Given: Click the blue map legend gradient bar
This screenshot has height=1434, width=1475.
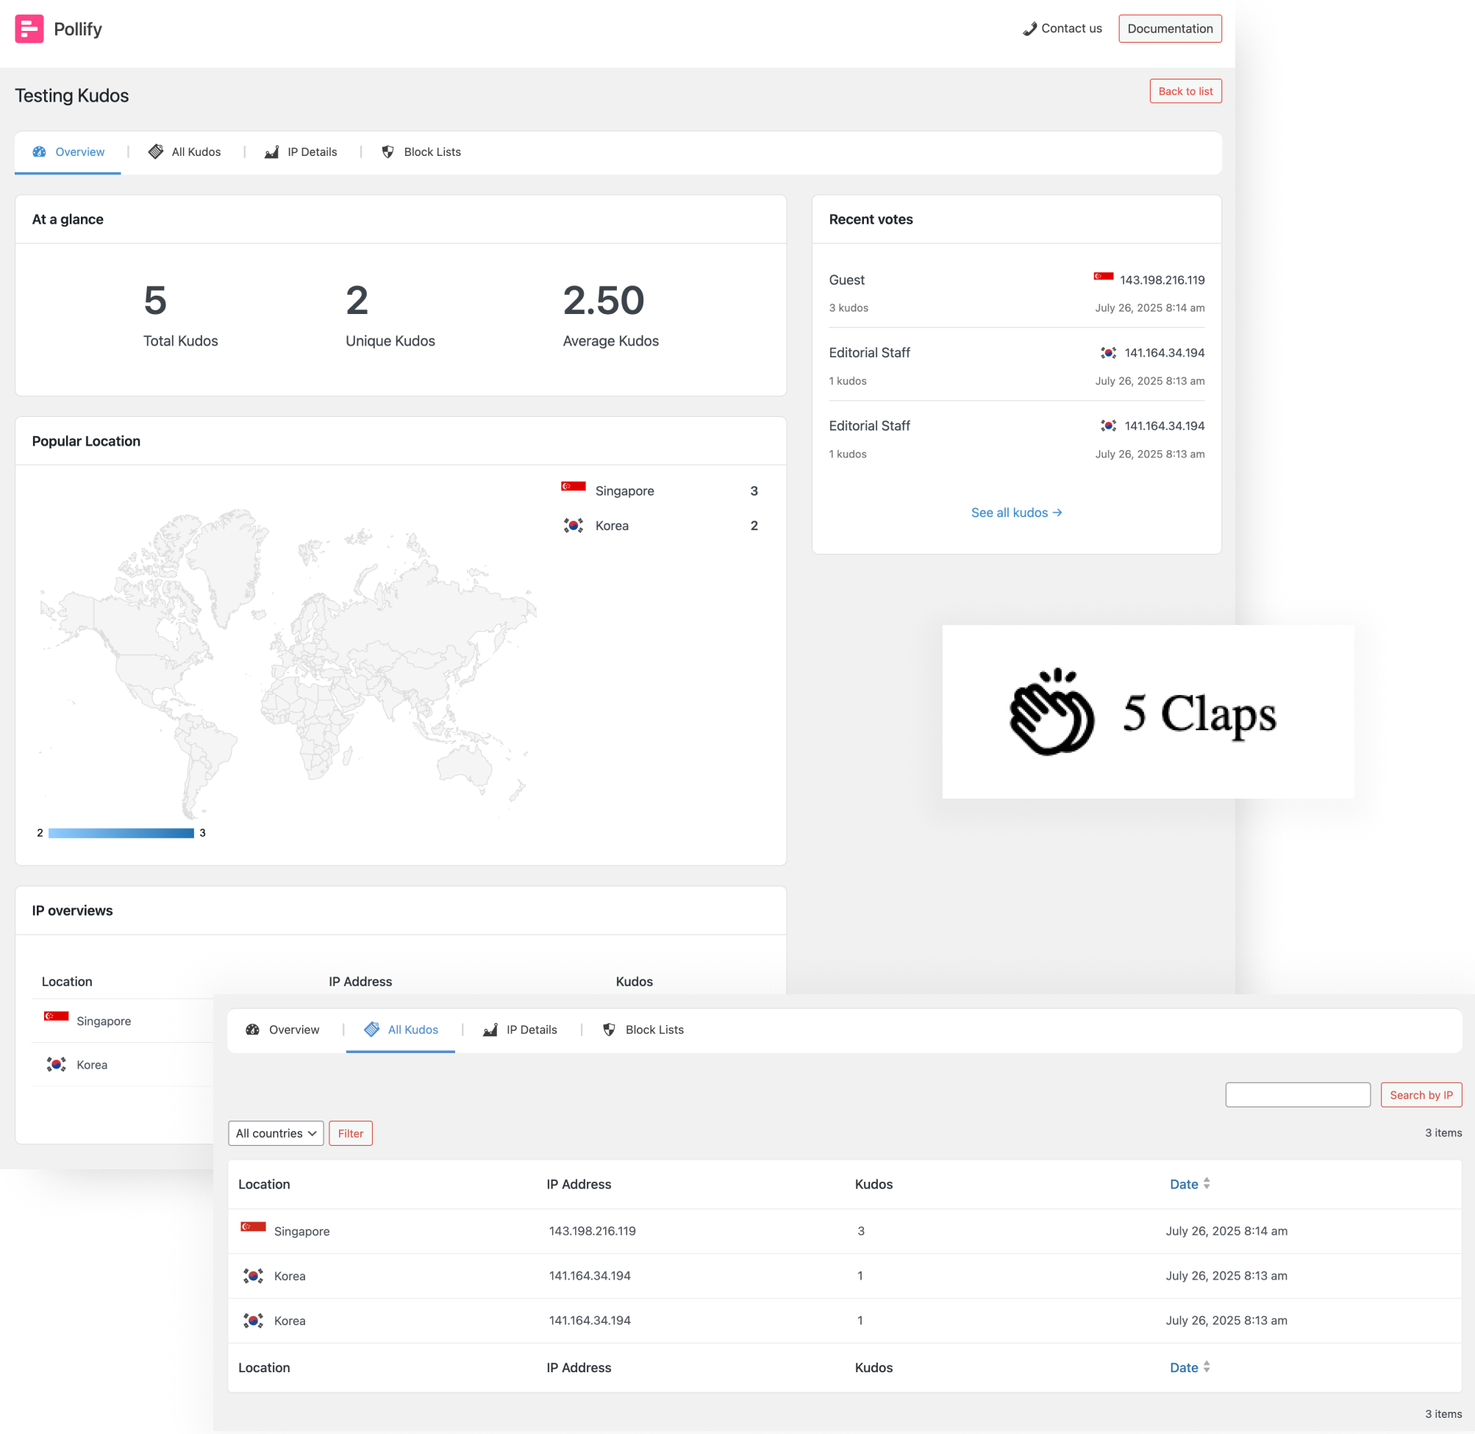Looking at the screenshot, I should click(x=121, y=833).
